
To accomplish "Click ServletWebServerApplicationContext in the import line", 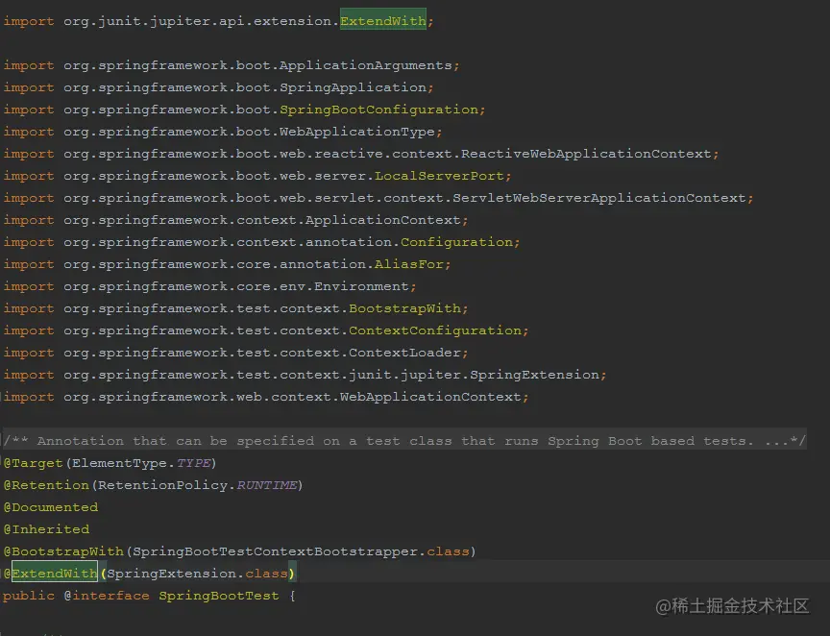I will 599,198.
